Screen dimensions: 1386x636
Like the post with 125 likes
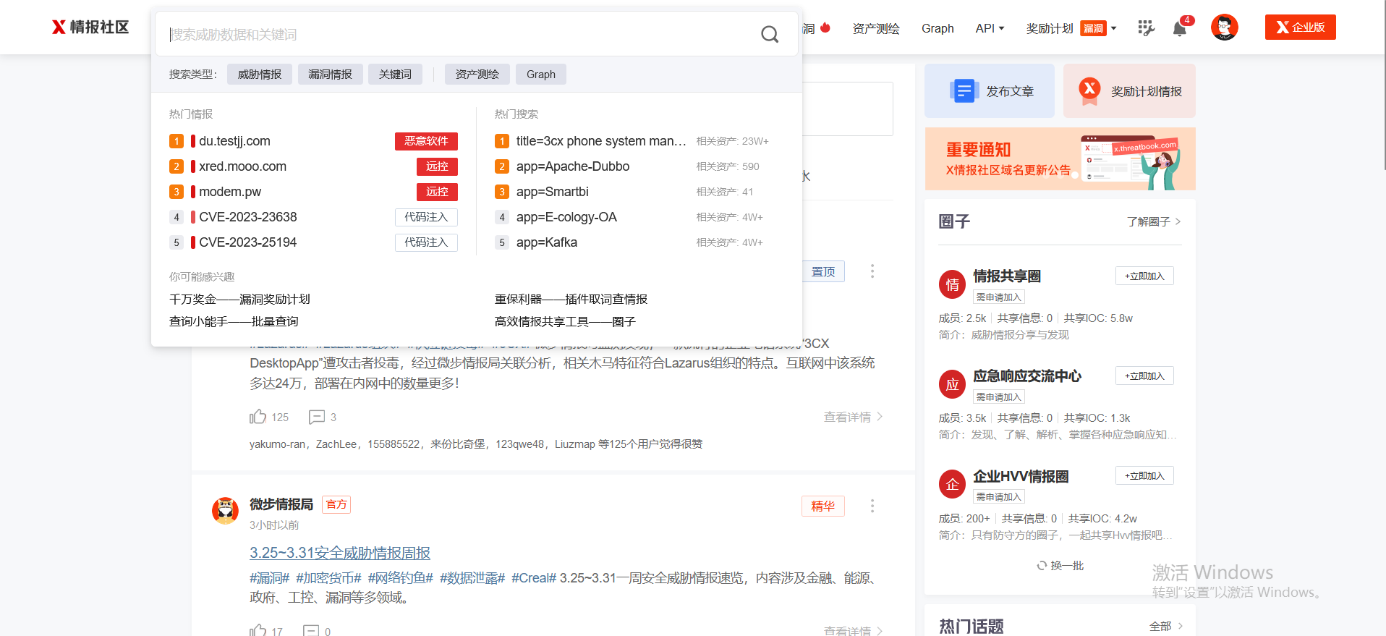point(258,417)
